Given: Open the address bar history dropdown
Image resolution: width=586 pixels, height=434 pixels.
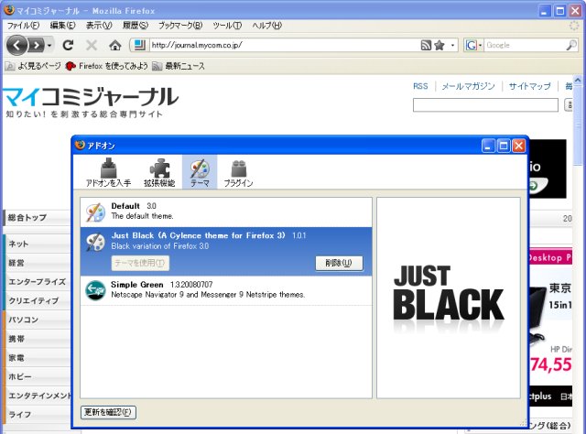Looking at the screenshot, I should pos(452,45).
